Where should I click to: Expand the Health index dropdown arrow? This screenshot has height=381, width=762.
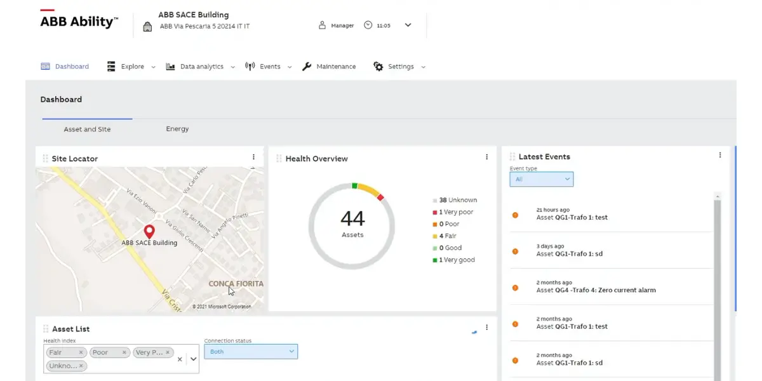194,359
